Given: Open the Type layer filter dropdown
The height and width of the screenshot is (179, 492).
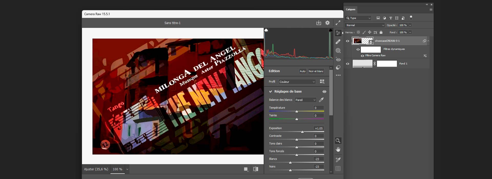Looking at the screenshot, I should (358, 18).
